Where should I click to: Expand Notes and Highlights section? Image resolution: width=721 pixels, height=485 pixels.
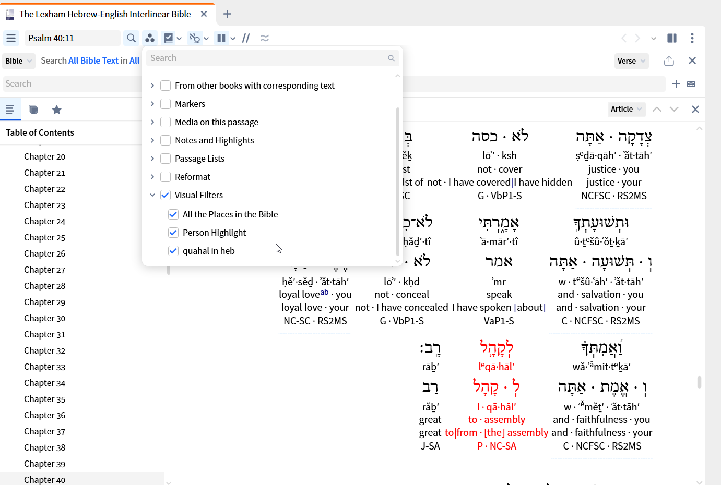[x=152, y=140]
